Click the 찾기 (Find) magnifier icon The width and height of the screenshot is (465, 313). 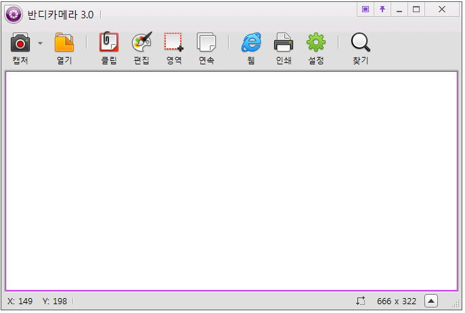tap(361, 42)
